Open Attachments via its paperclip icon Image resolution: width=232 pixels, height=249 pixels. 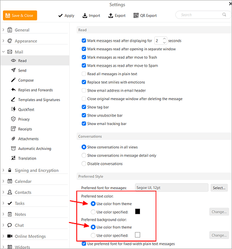click(13, 138)
